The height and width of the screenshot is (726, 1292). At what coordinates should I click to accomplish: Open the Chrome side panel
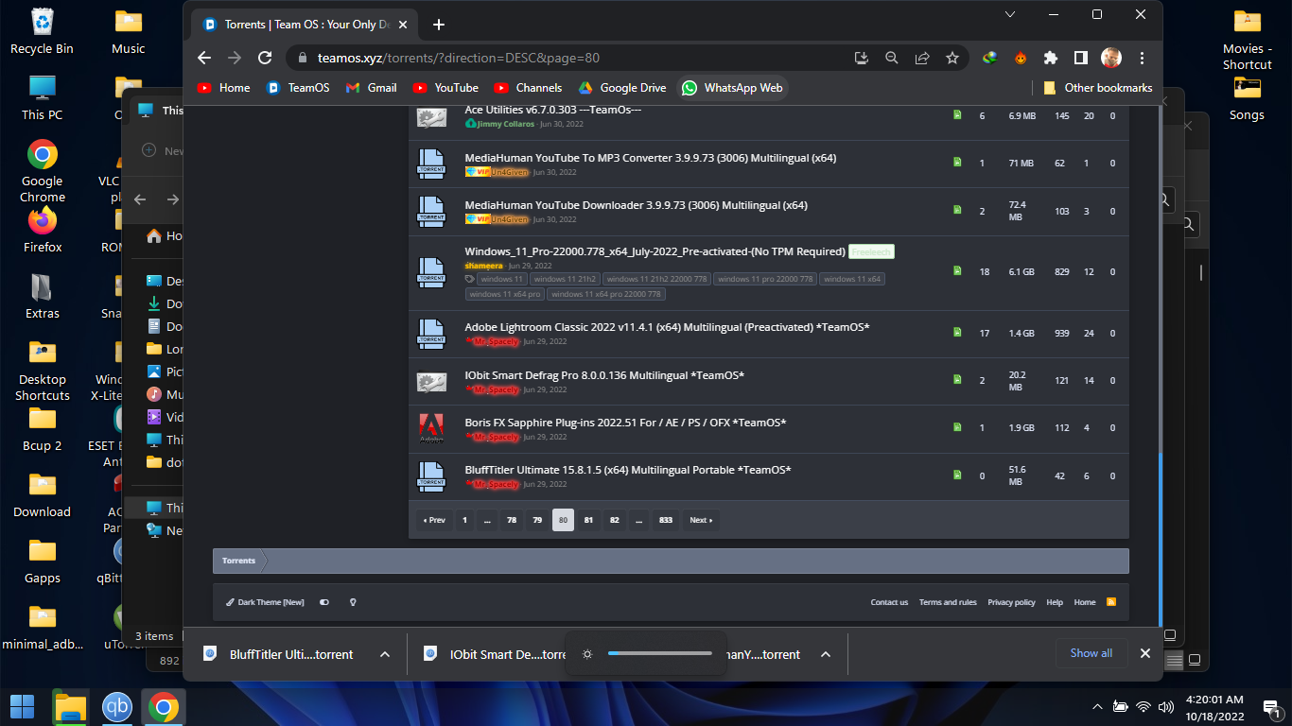point(1080,58)
